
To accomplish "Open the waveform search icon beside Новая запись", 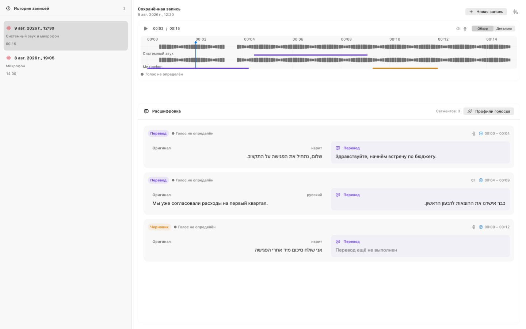I will click(x=515, y=12).
